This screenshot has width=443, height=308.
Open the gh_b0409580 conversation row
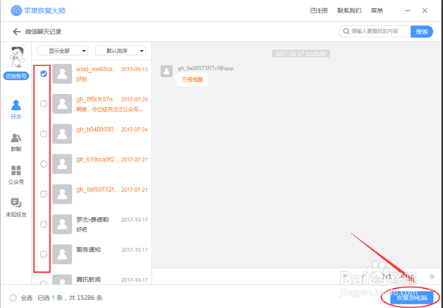tap(92, 134)
